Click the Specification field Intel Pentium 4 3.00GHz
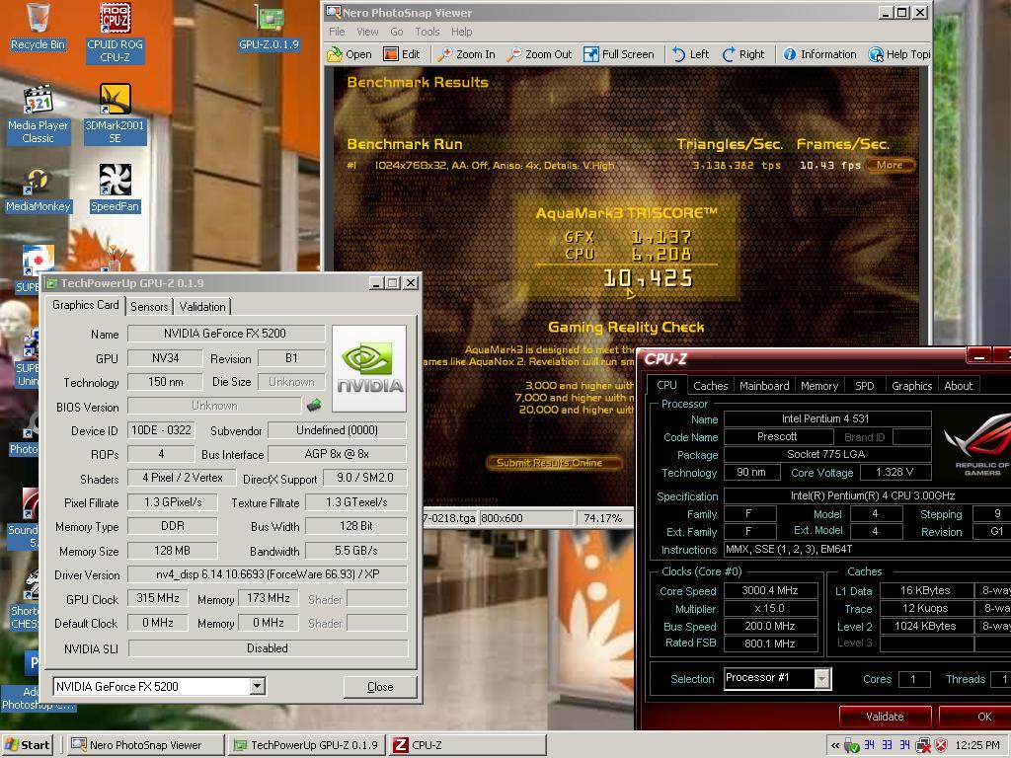Image resolution: width=1011 pixels, height=758 pixels. (867, 495)
